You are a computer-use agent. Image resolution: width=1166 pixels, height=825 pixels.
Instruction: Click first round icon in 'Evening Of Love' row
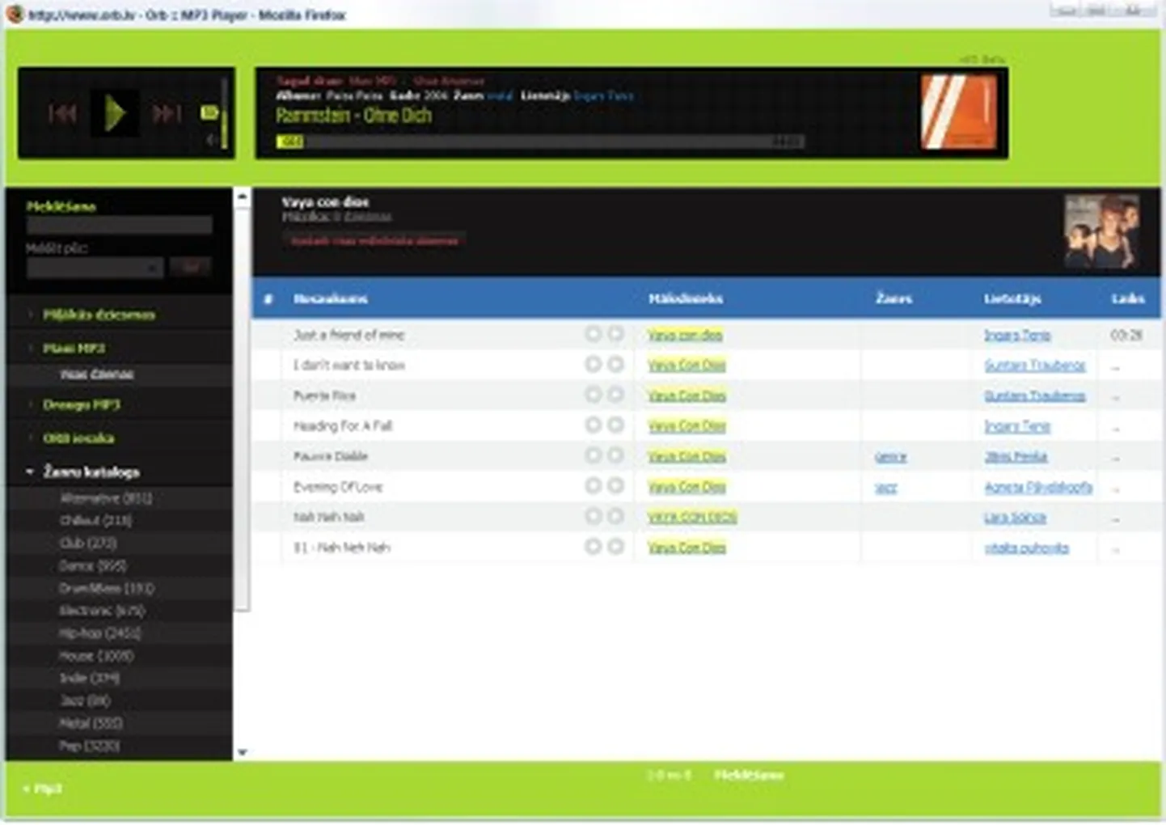point(593,485)
